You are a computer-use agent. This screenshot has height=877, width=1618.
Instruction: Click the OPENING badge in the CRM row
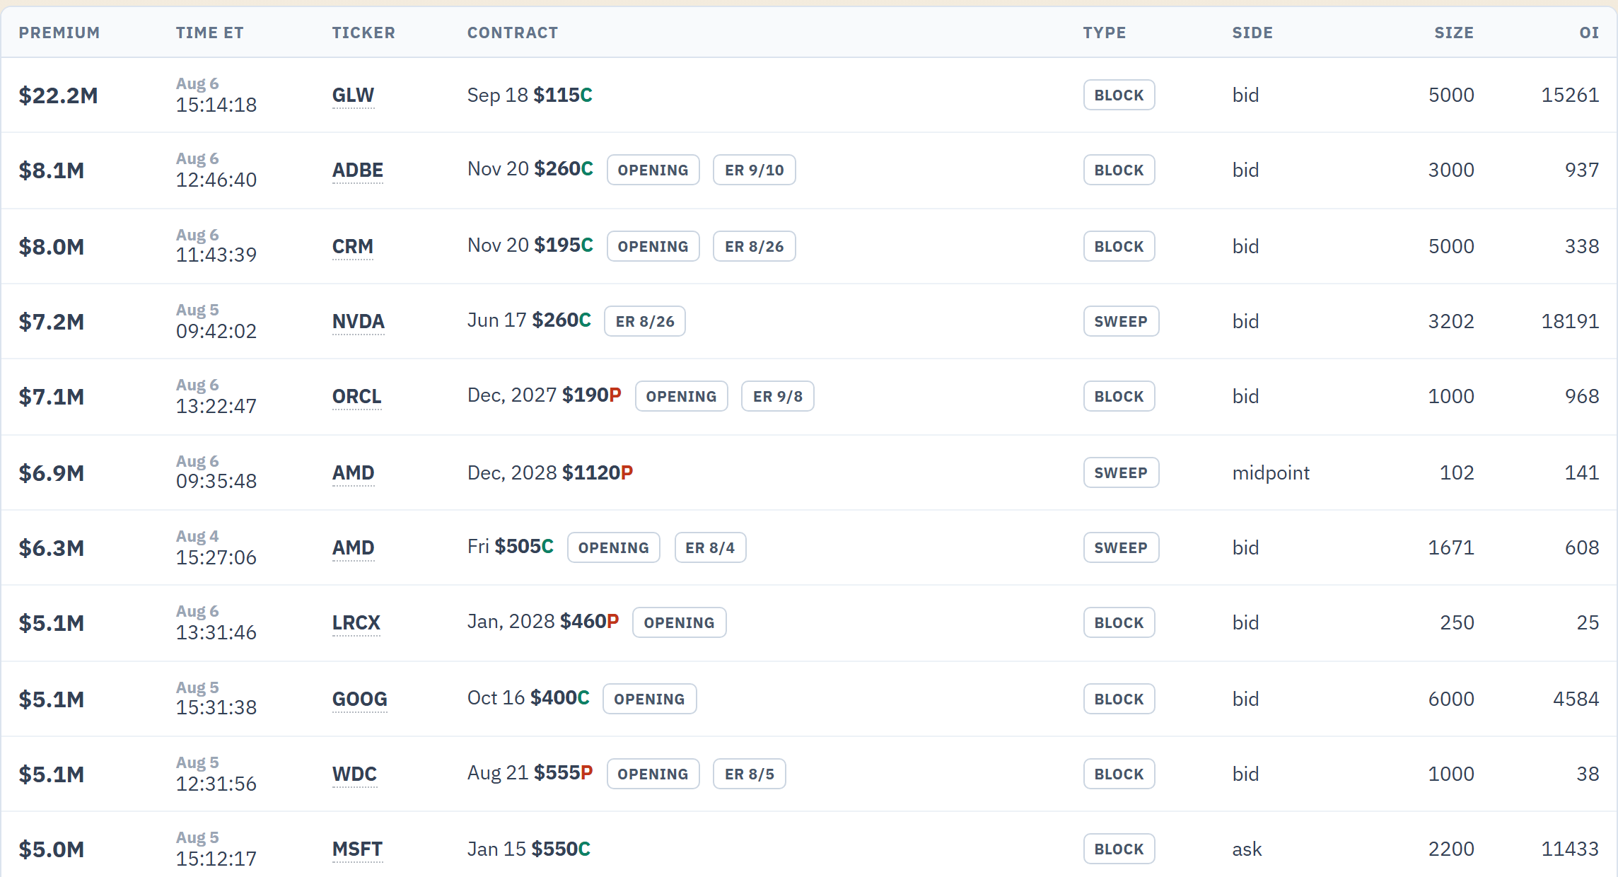coord(653,246)
